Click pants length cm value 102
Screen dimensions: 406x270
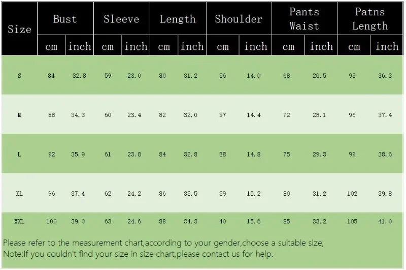[x=352, y=194]
